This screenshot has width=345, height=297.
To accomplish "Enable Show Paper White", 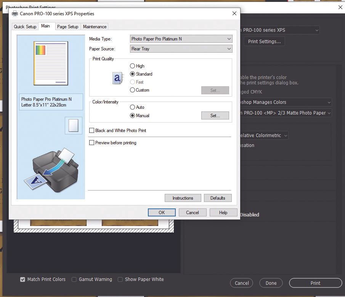I will click(120, 279).
